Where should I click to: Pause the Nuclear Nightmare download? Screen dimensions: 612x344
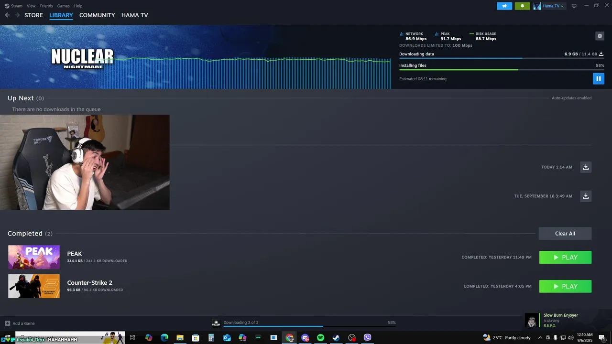pyautogui.click(x=599, y=78)
